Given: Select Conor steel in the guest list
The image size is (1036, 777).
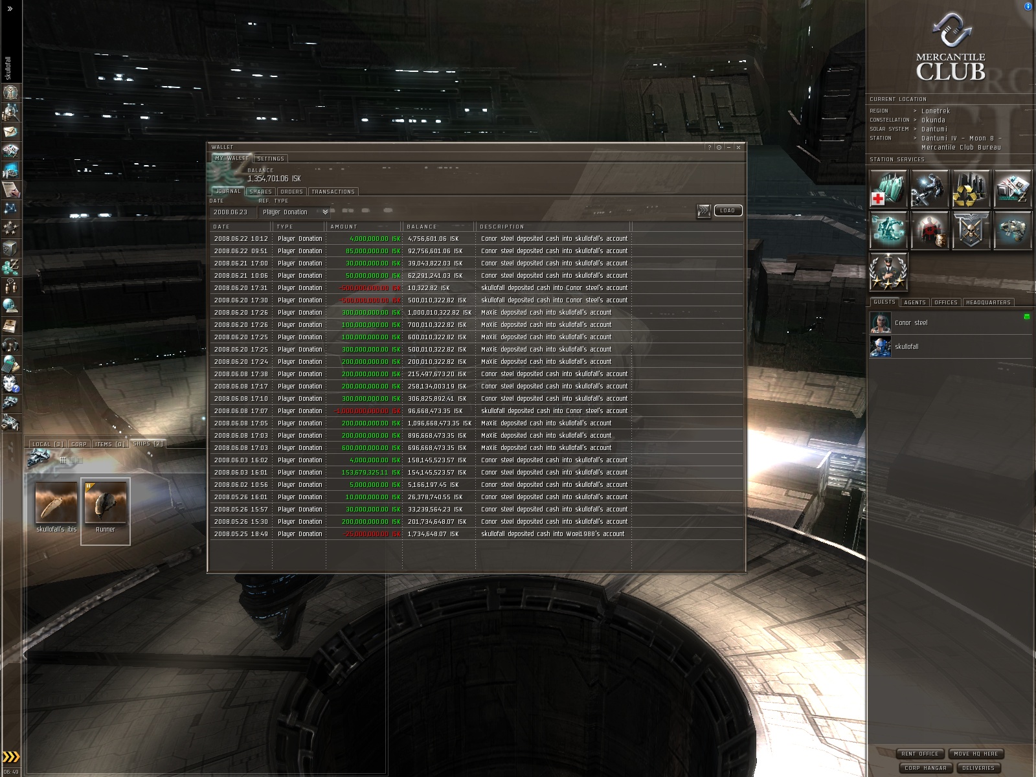Looking at the screenshot, I should (951, 322).
